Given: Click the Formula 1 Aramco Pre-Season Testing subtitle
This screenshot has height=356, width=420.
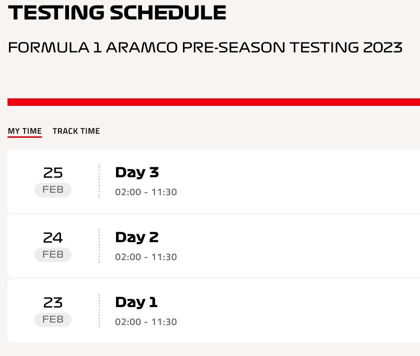Looking at the screenshot, I should coord(205,47).
